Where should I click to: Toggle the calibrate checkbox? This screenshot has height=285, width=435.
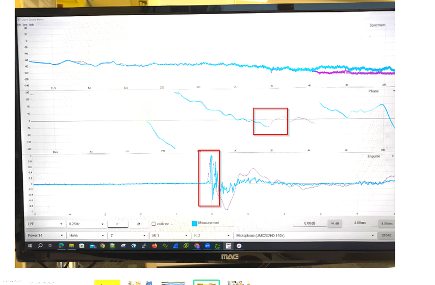tap(154, 224)
